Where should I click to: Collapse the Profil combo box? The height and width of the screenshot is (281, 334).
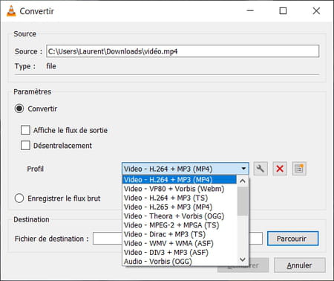186,169
